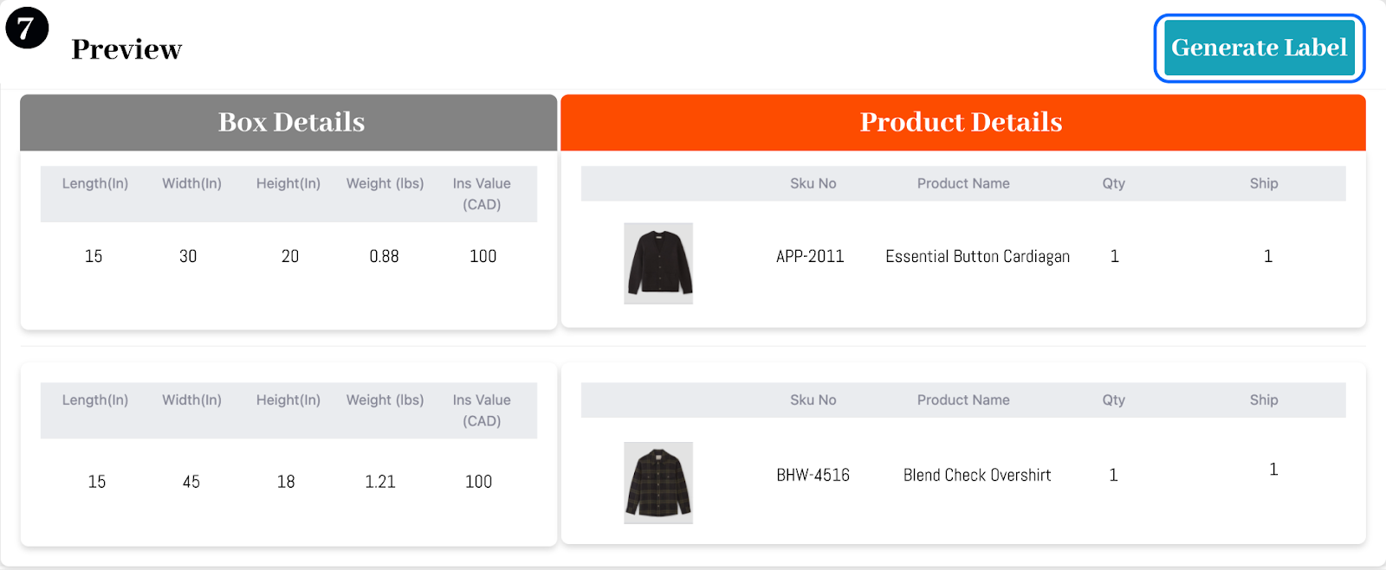This screenshot has width=1386, height=570.
Task: Click the Generate Label button
Action: click(x=1259, y=48)
